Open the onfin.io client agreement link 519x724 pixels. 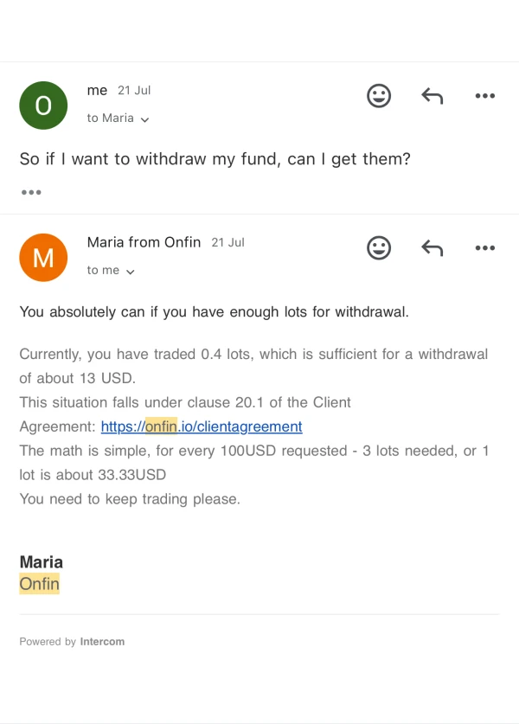pyautogui.click(x=202, y=426)
